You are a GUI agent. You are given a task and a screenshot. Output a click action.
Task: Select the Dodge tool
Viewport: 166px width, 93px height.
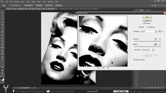pyautogui.click(x=2, y=54)
